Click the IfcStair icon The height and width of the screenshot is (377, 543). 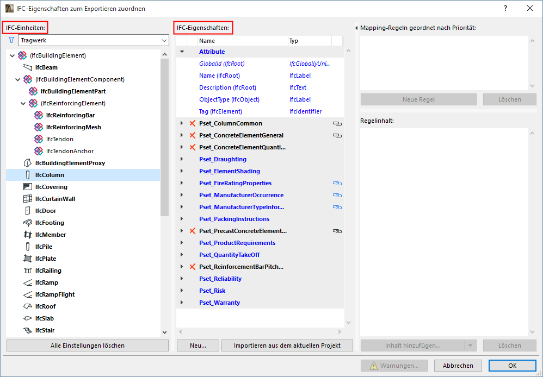(x=28, y=330)
